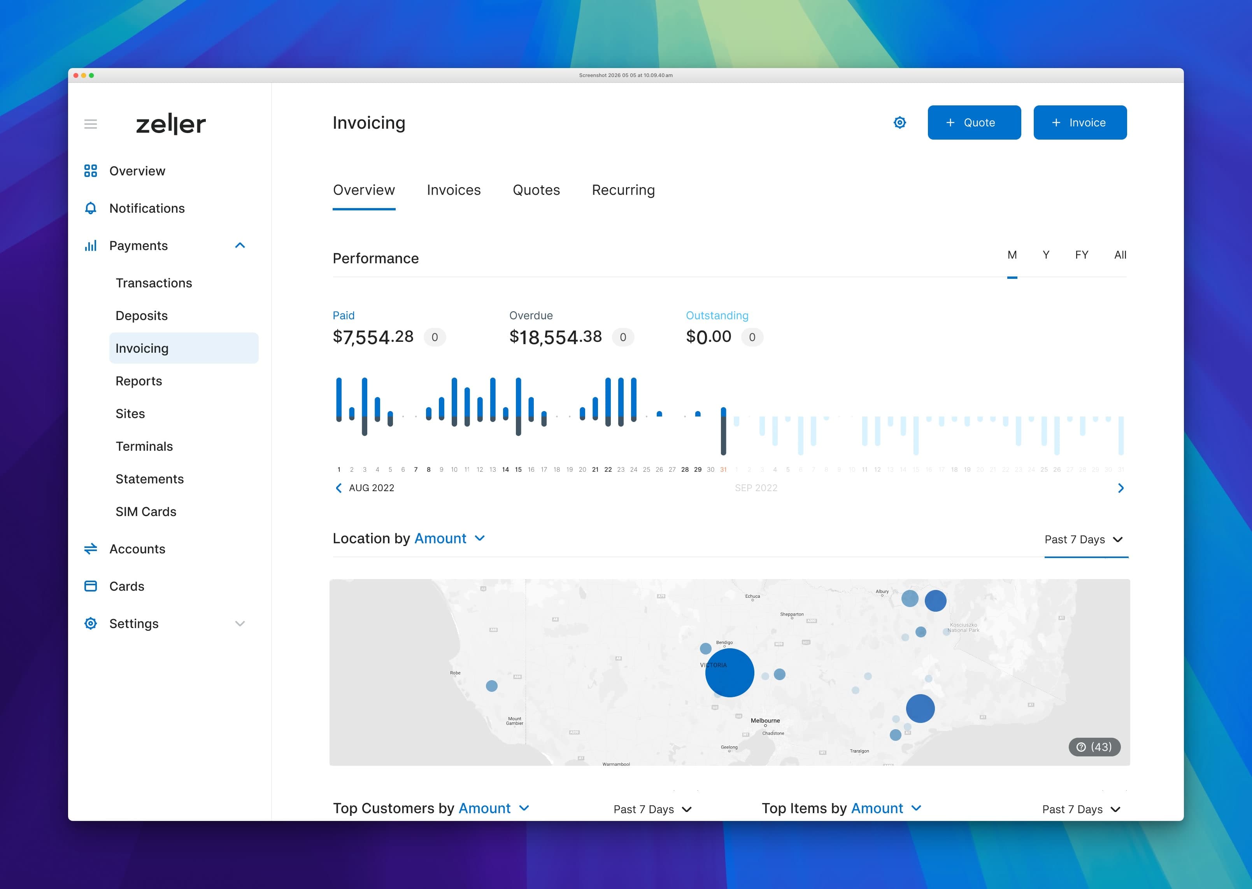Viewport: 1252px width, 889px height.
Task: Toggle the Outstanding series label
Action: (717, 315)
